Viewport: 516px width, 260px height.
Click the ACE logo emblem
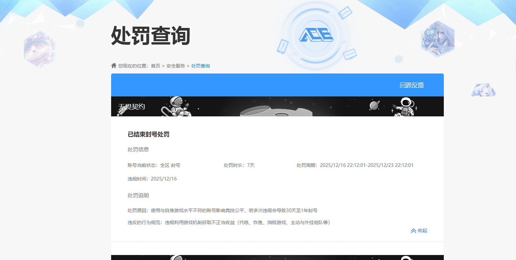click(315, 35)
